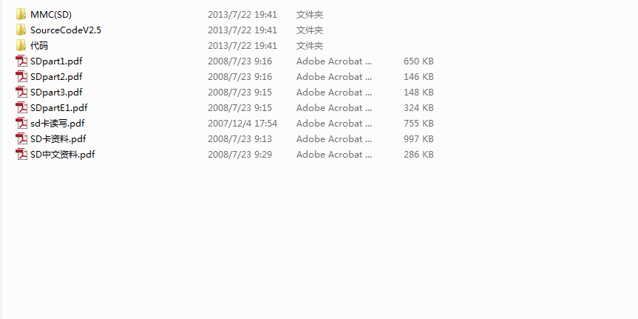
Task: Click the PDF icon of SDpart1.pdf
Action: point(21,61)
